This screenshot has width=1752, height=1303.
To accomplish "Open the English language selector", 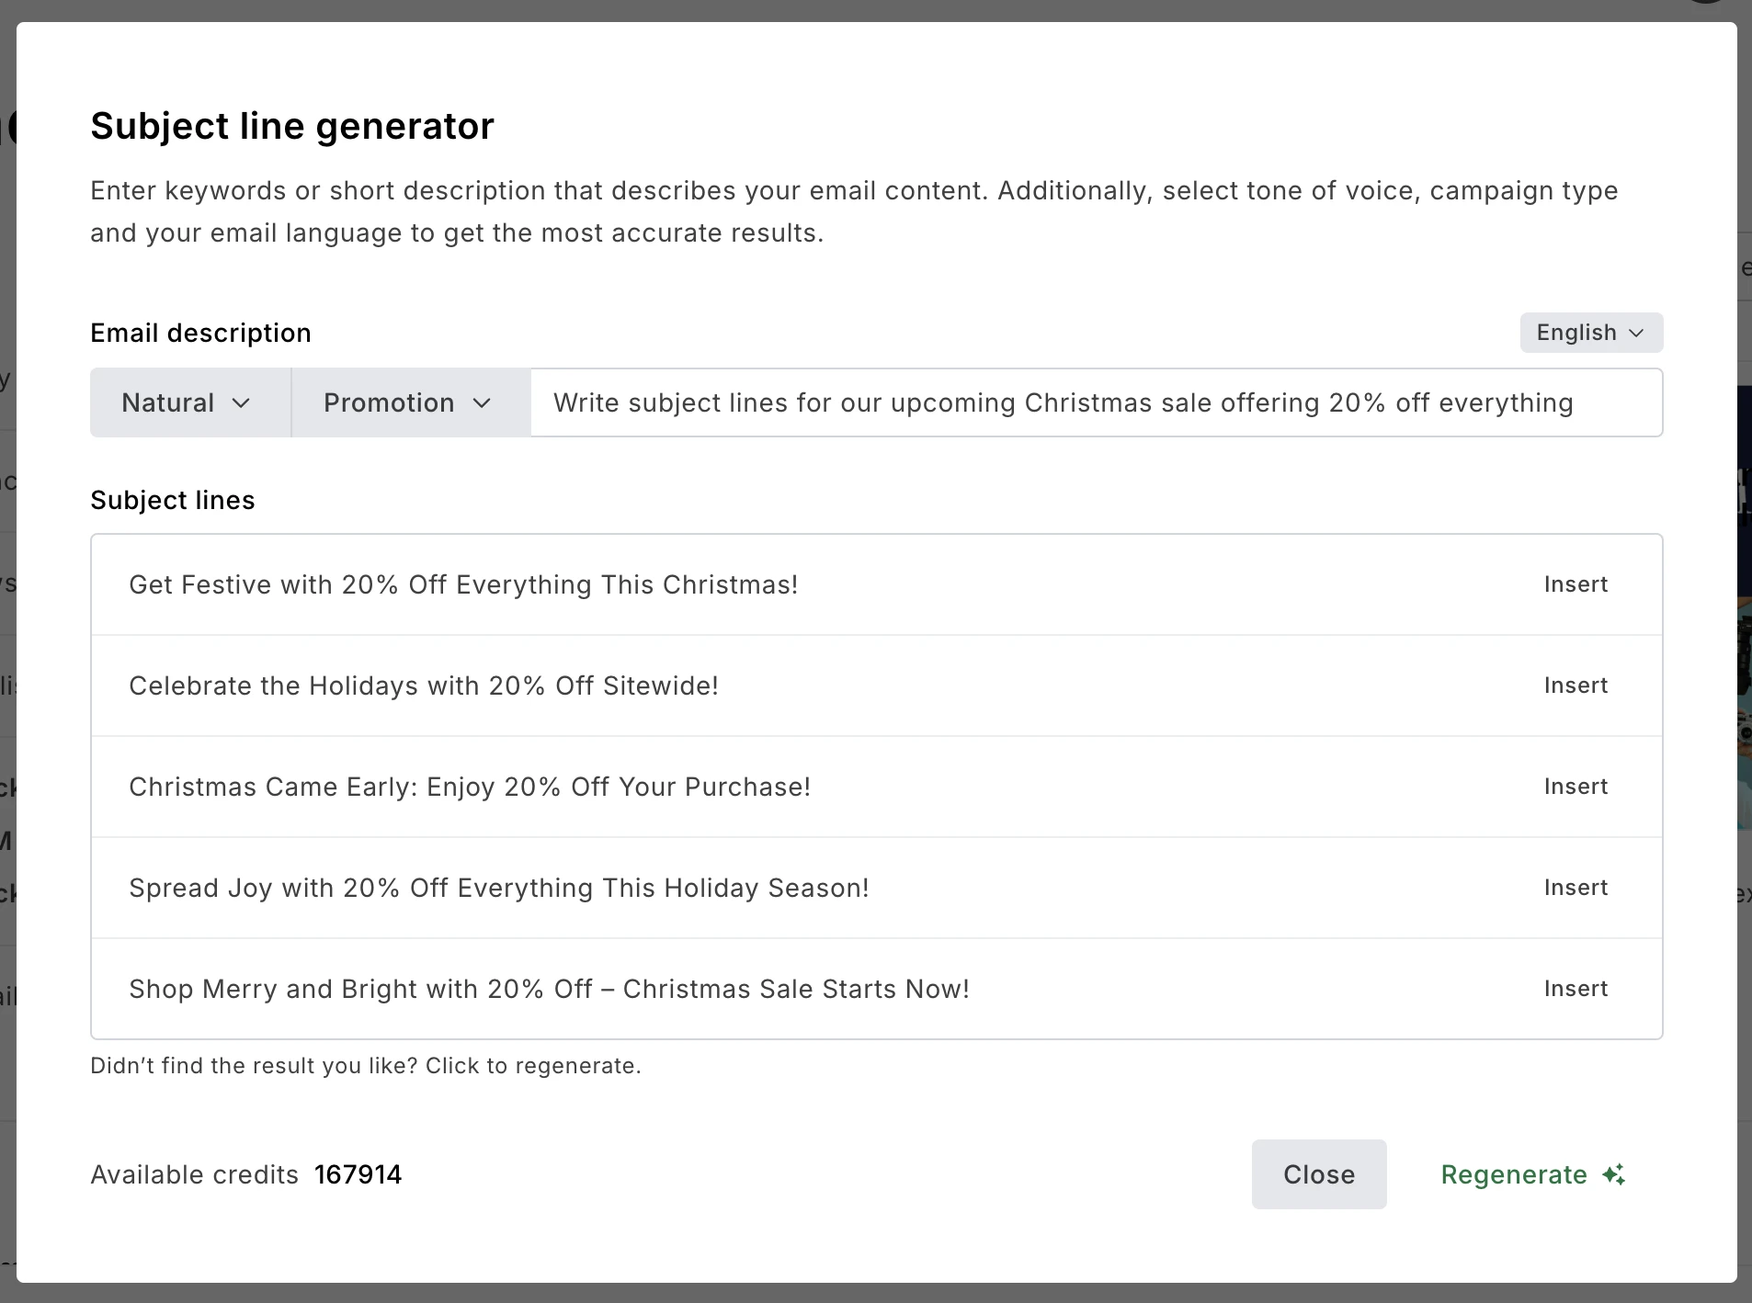I will [1590, 333].
